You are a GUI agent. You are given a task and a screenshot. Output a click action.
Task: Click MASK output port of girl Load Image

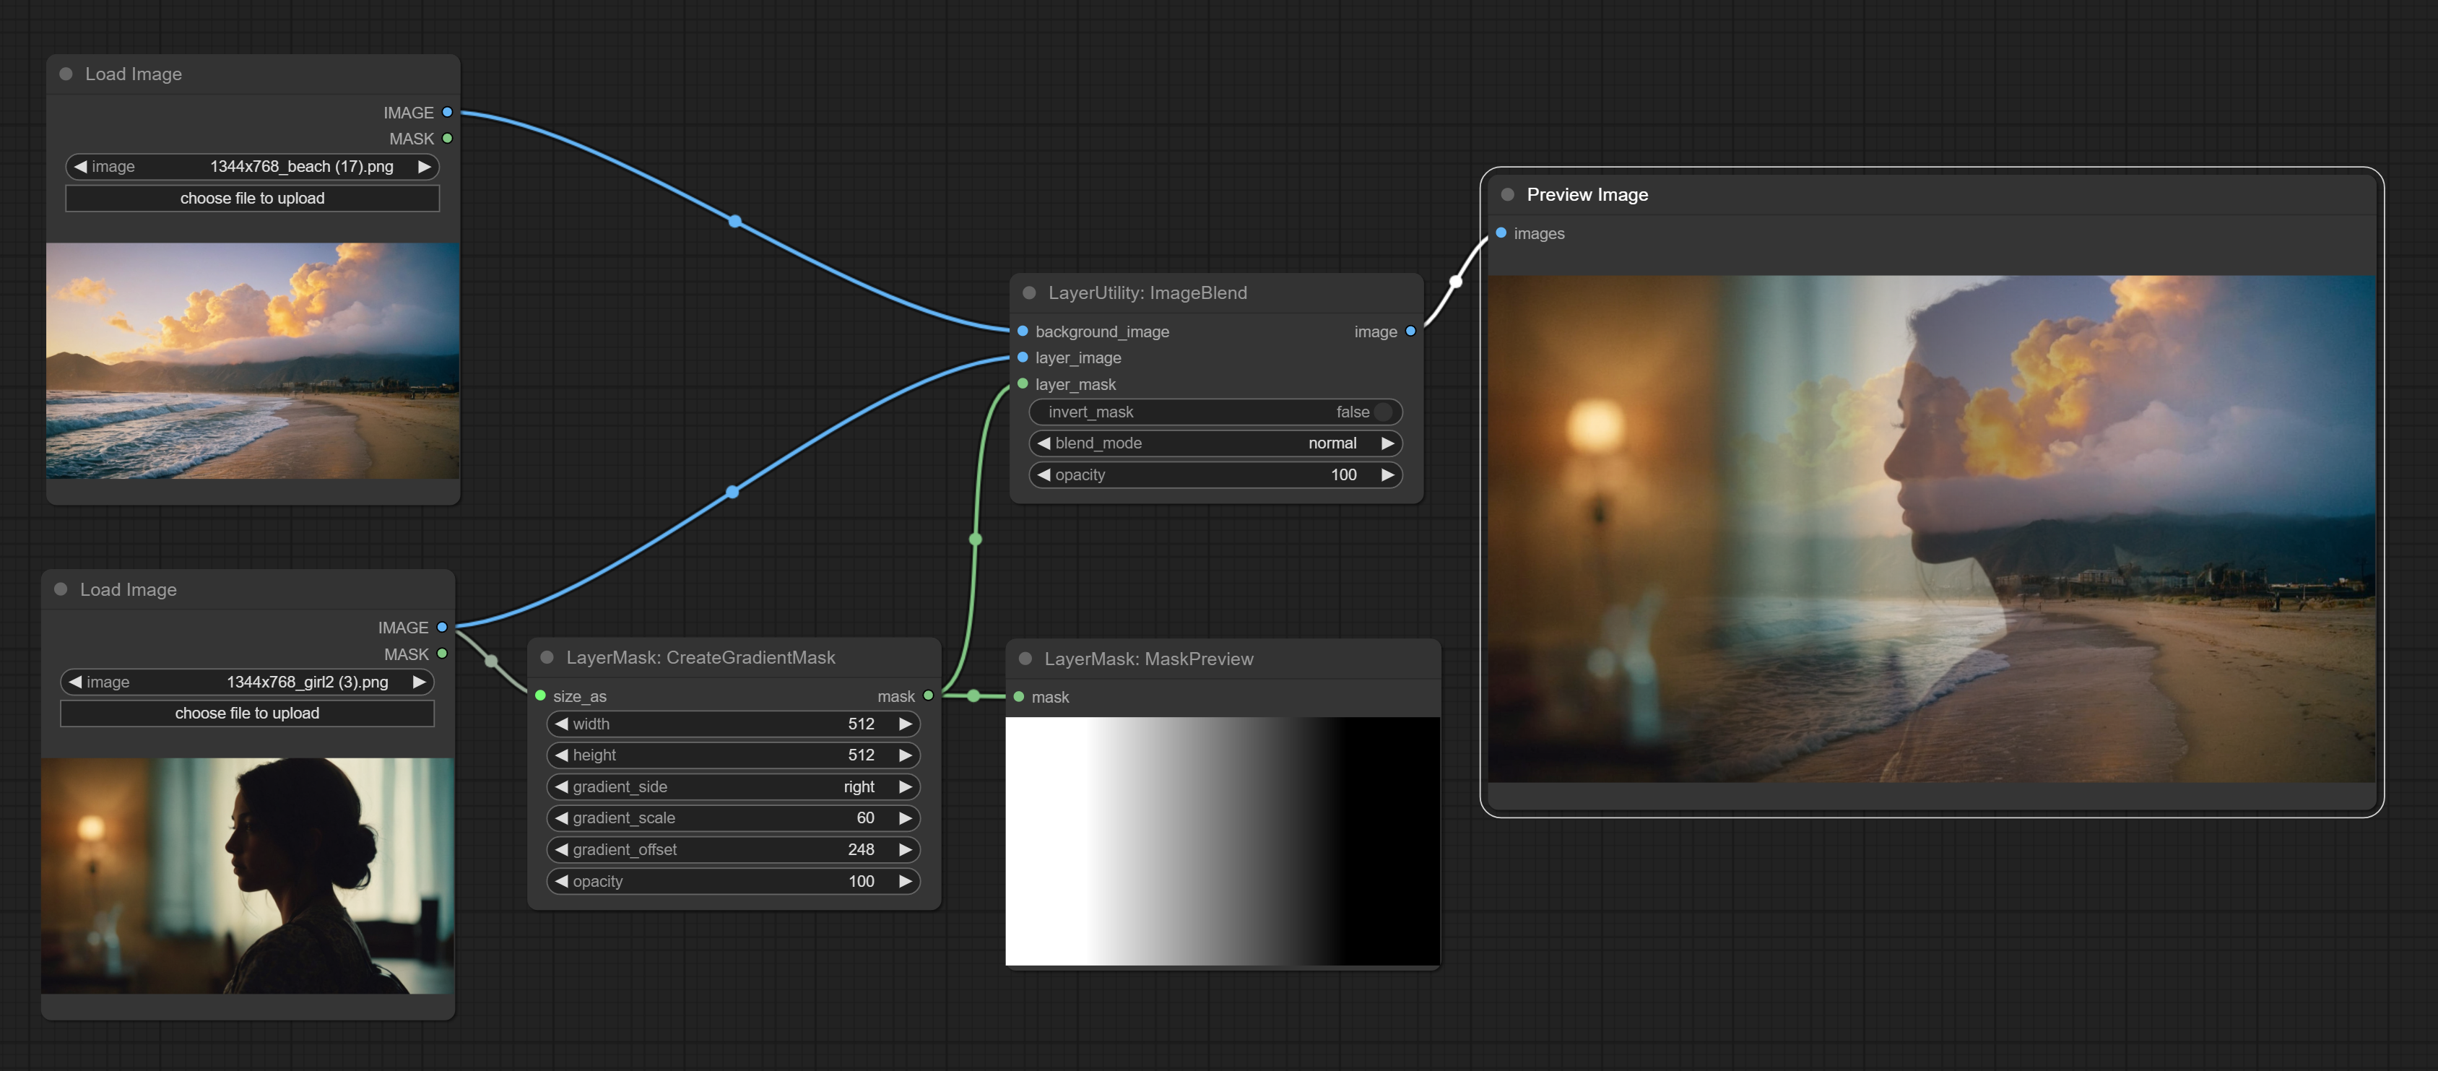[x=442, y=654]
